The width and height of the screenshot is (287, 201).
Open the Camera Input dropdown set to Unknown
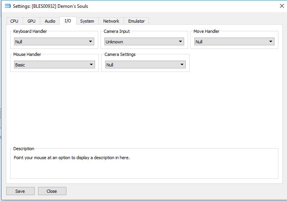(144, 41)
